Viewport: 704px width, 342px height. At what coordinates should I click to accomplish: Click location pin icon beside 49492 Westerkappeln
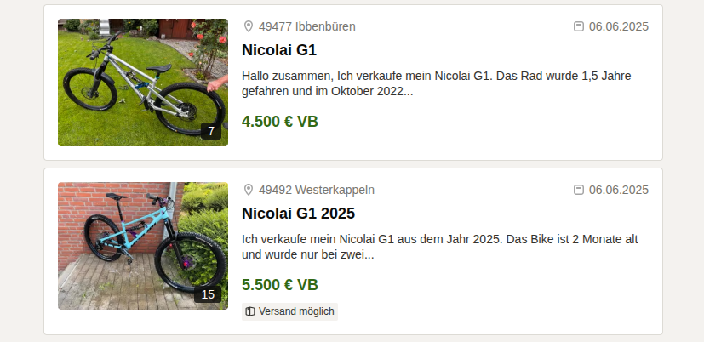[x=249, y=190]
